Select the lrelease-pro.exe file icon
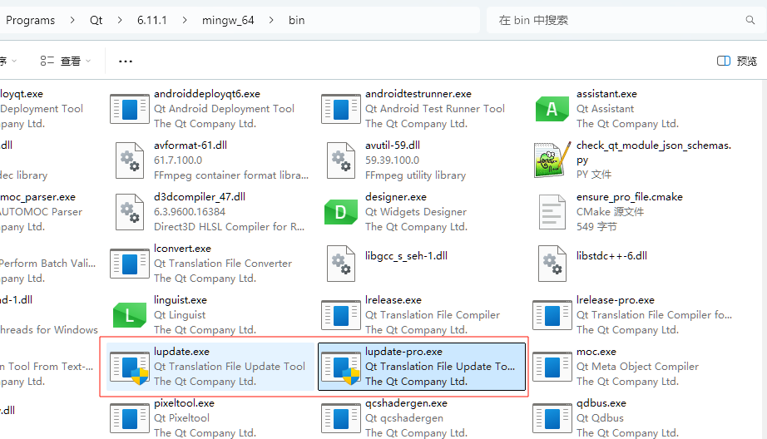Screen dimensions: 767x439 pyautogui.click(x=552, y=315)
